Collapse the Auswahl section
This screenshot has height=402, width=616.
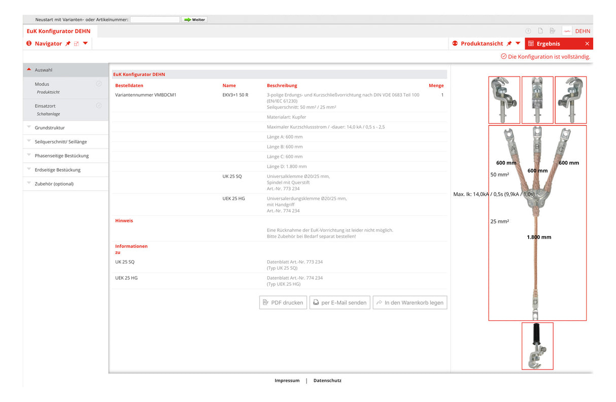coord(65,70)
